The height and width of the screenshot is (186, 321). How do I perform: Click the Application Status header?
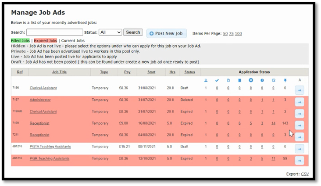[x=254, y=72]
